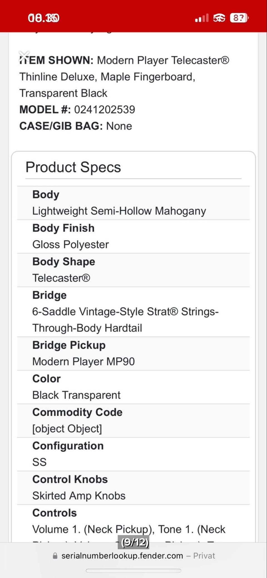Select the Body spec row
The width and height of the screenshot is (267, 578).
(133, 203)
